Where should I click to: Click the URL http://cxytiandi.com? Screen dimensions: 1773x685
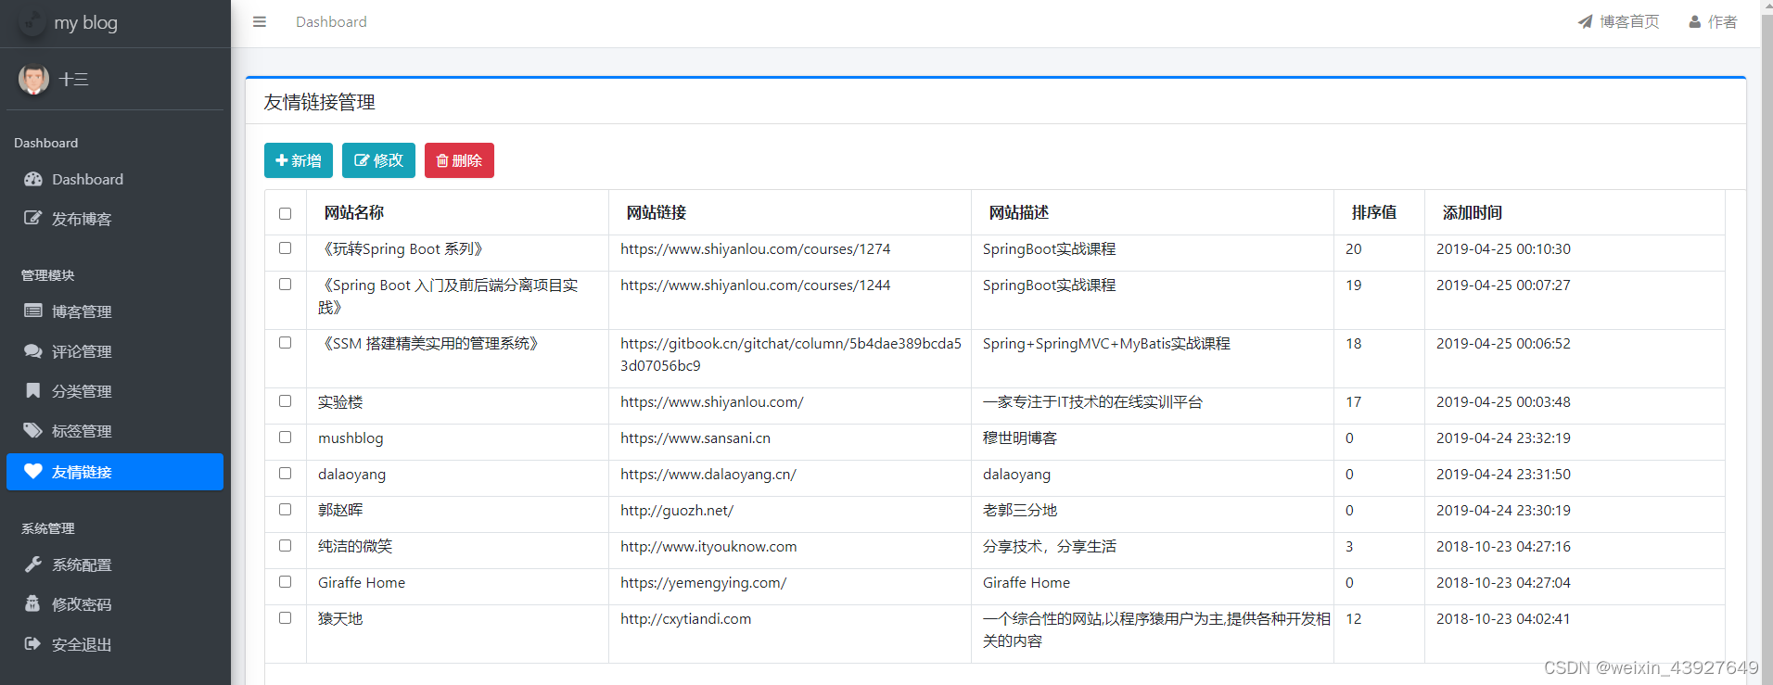(685, 618)
